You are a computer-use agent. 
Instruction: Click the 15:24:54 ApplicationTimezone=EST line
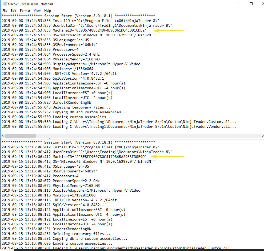63,83
